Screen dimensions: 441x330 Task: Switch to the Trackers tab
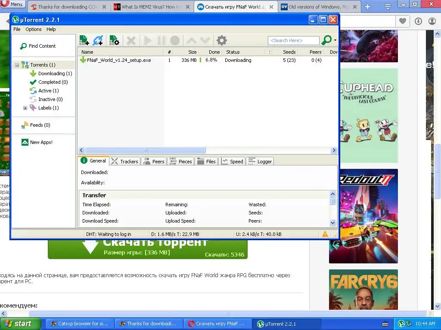point(124,162)
